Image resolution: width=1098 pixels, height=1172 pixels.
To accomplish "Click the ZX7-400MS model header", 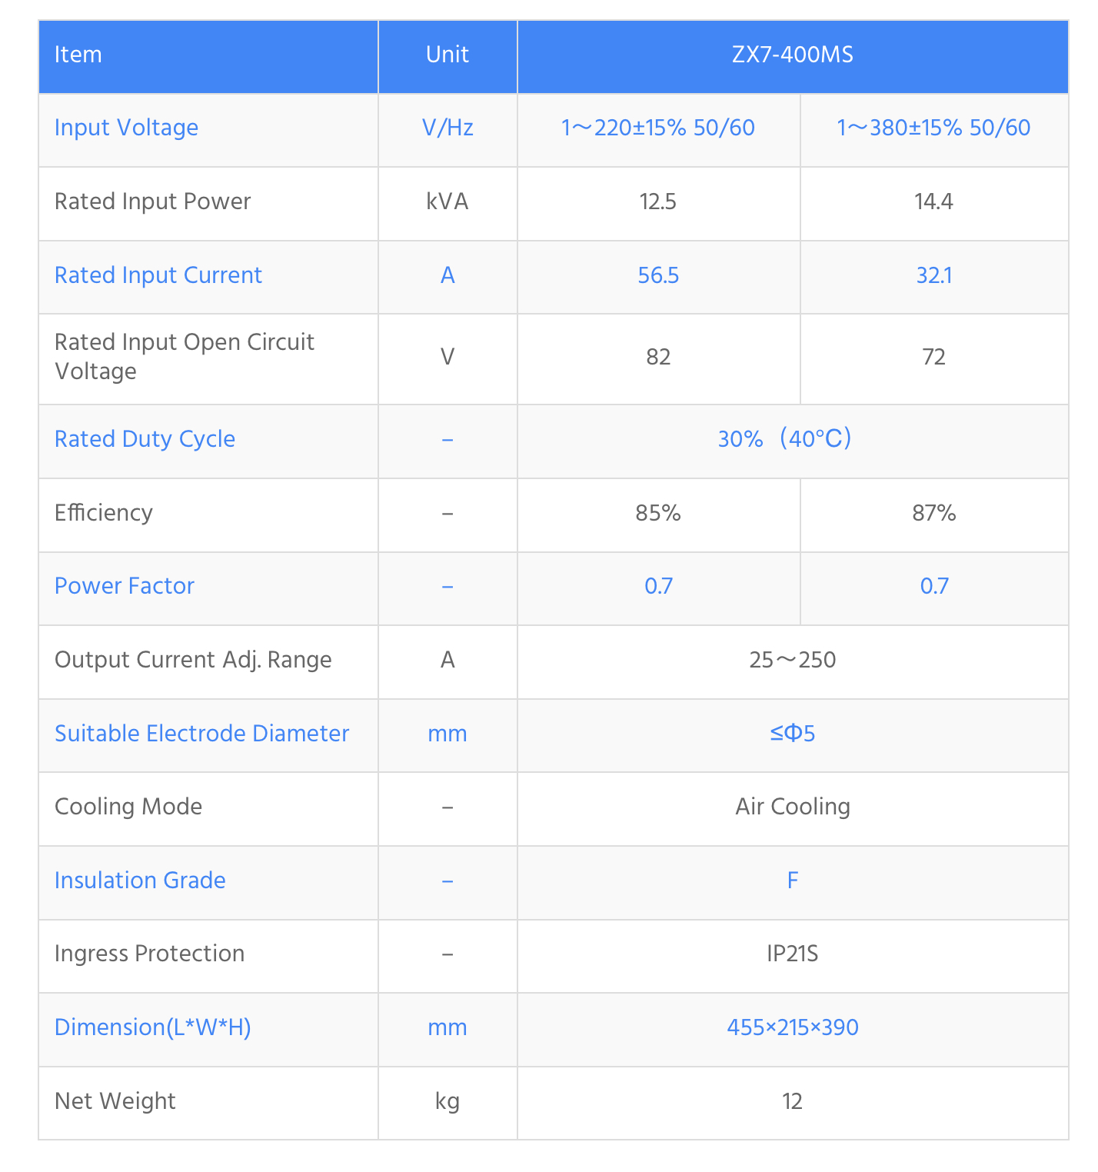I will pyautogui.click(x=792, y=55).
